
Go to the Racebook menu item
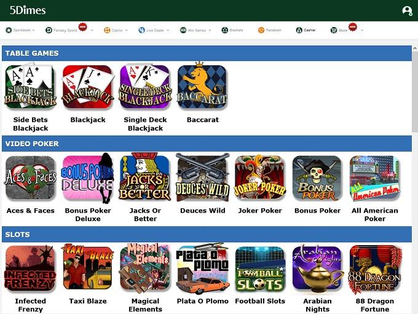(270, 30)
